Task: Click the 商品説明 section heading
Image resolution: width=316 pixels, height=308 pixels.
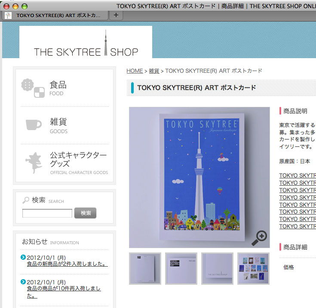Action: pos(295,111)
